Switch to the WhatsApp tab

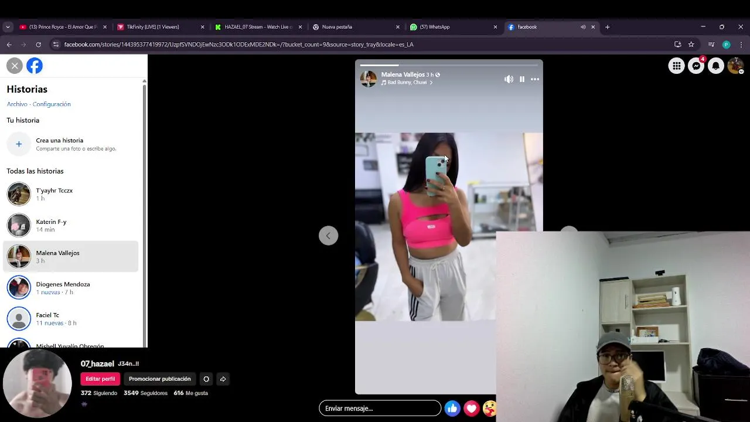click(454, 27)
